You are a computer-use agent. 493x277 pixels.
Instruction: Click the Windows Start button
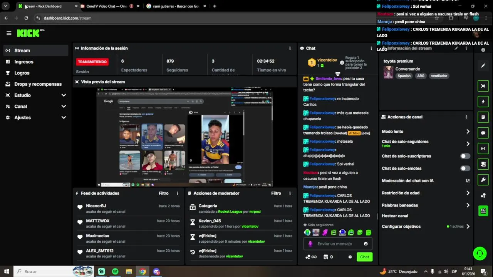click(7, 272)
